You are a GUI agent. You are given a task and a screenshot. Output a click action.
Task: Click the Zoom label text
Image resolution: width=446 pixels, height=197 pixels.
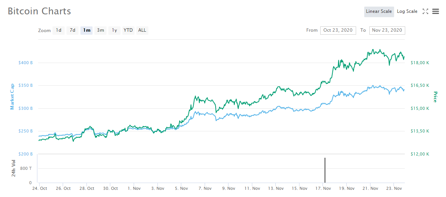coord(44,31)
